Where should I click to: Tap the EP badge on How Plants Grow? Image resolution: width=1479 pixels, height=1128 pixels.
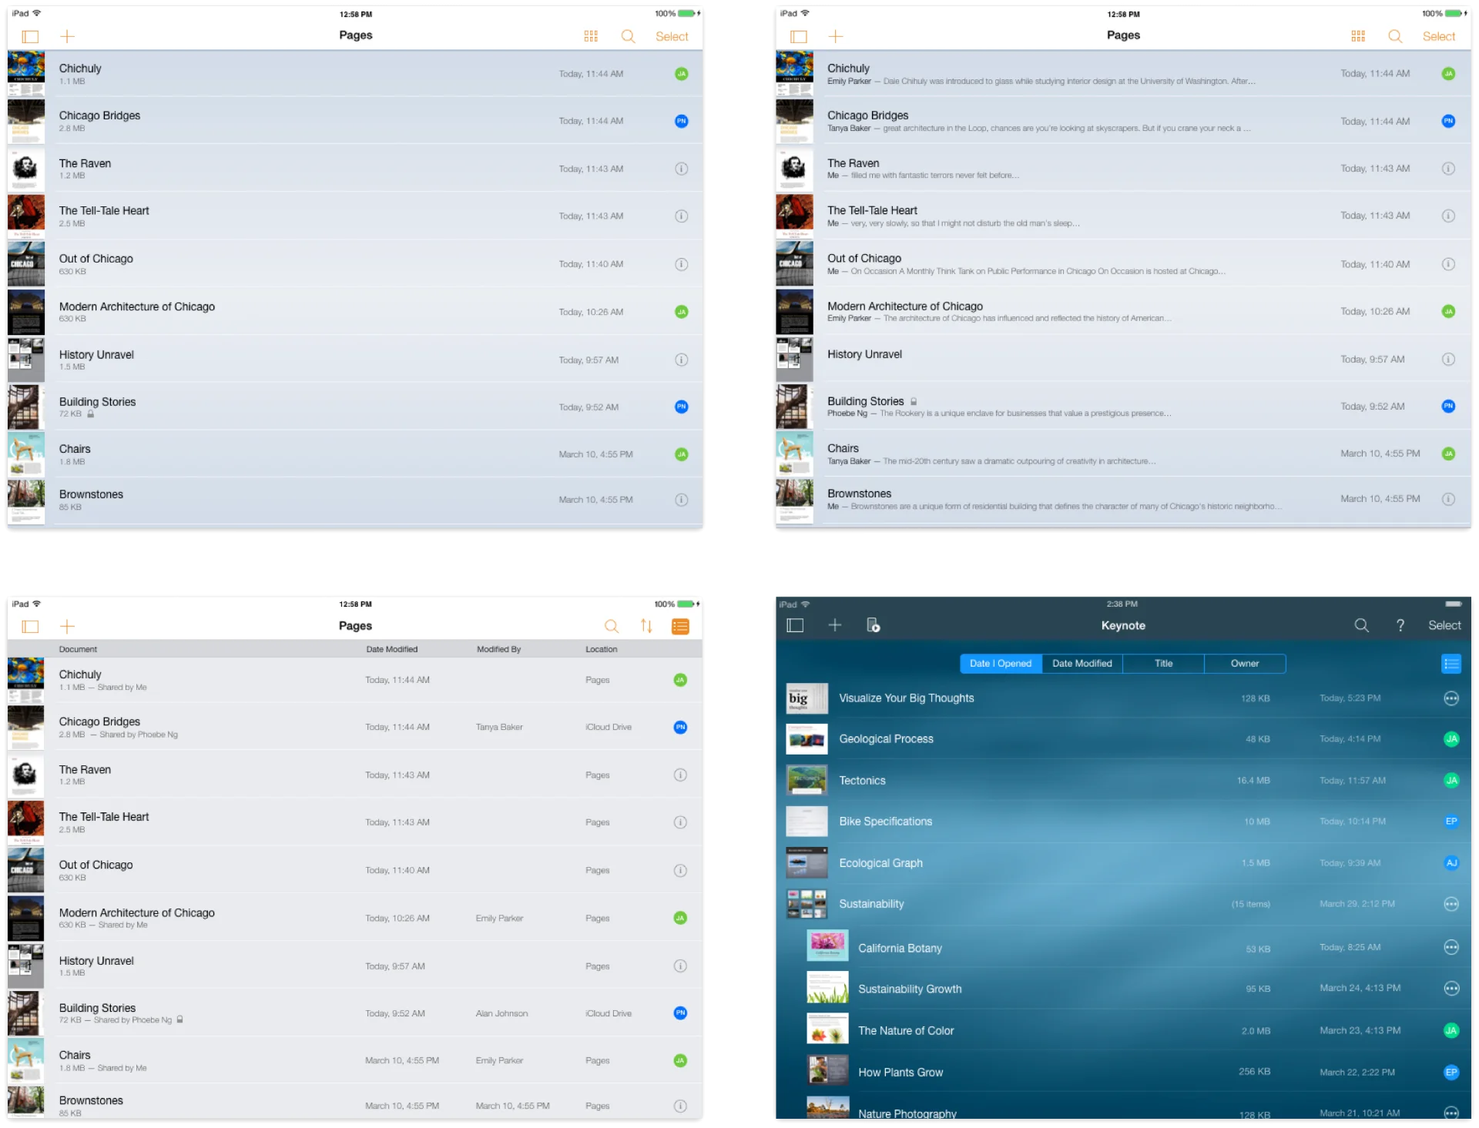1450,1072
